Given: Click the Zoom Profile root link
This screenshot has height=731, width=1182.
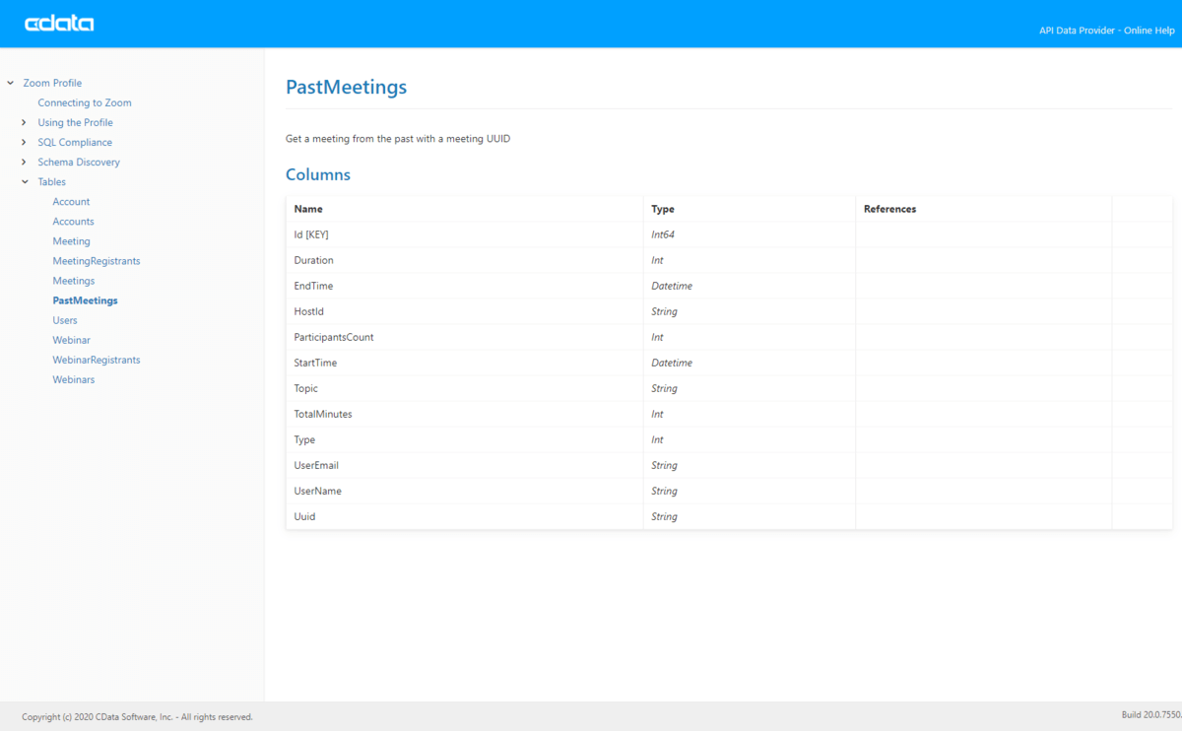Looking at the screenshot, I should (52, 83).
